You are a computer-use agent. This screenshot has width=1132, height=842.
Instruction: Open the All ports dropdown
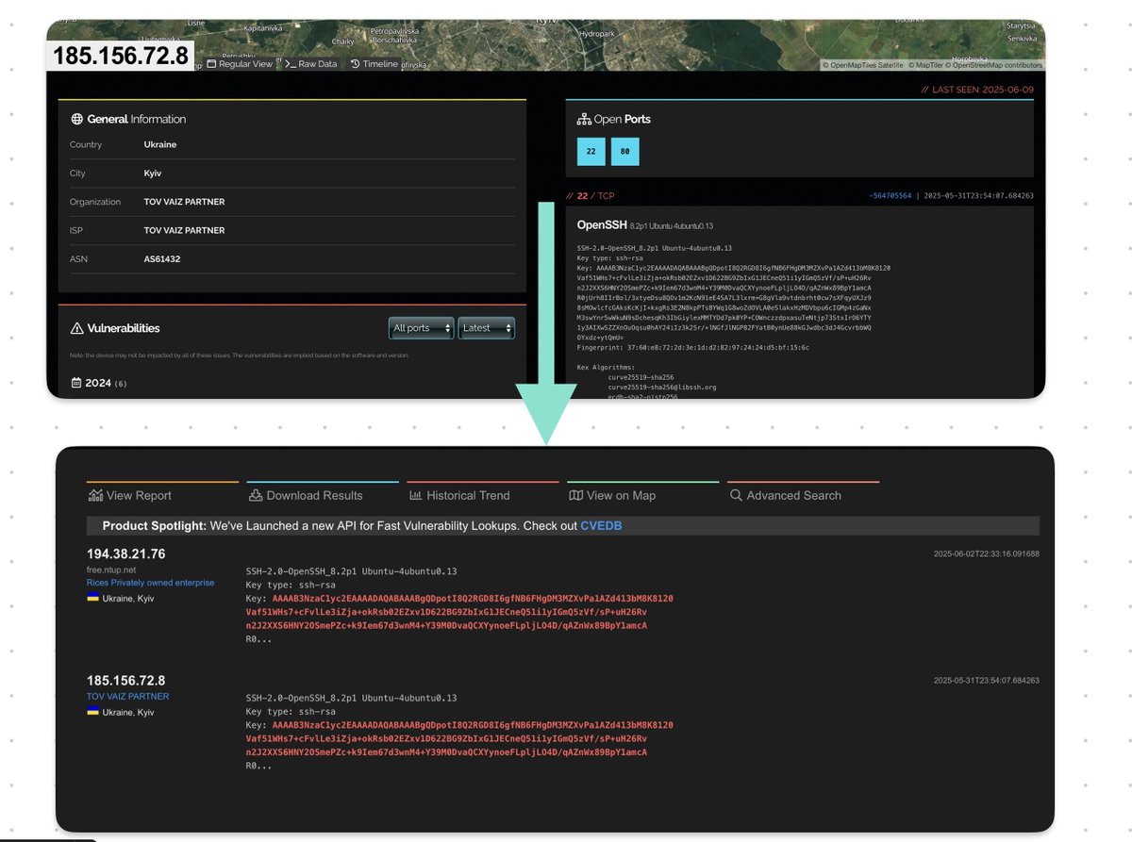[x=421, y=328]
